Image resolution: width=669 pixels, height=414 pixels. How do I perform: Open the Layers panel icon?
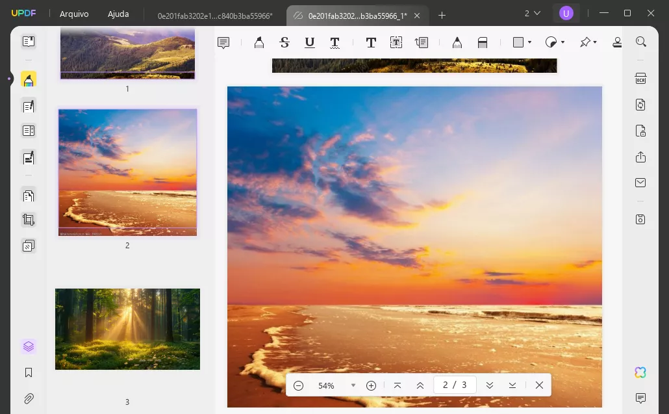pyautogui.click(x=29, y=346)
